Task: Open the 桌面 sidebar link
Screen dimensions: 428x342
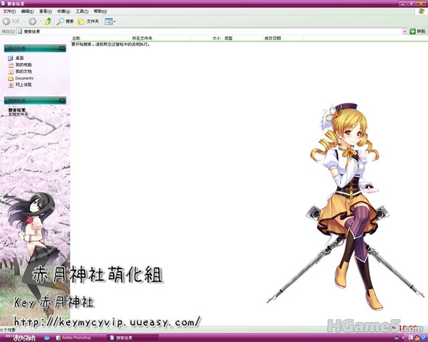Action: pos(19,58)
